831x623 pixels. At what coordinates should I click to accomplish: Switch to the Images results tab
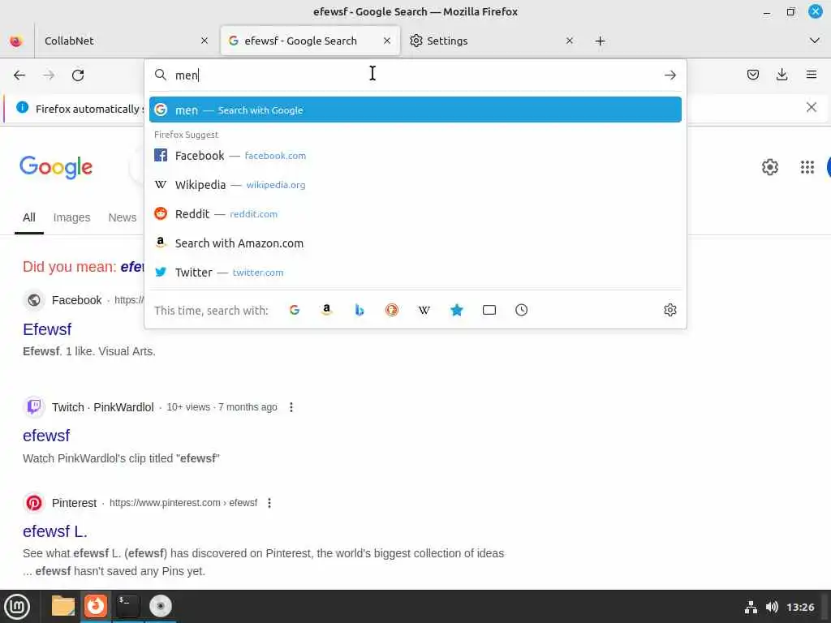71,217
